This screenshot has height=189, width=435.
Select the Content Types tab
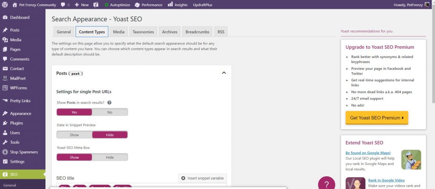(x=92, y=31)
